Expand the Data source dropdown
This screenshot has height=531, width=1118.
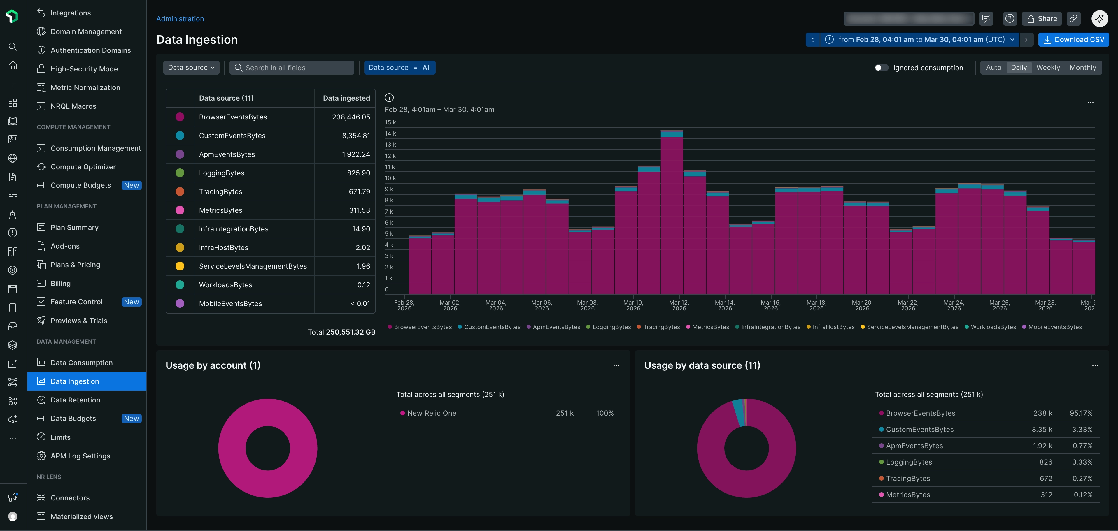pos(191,68)
